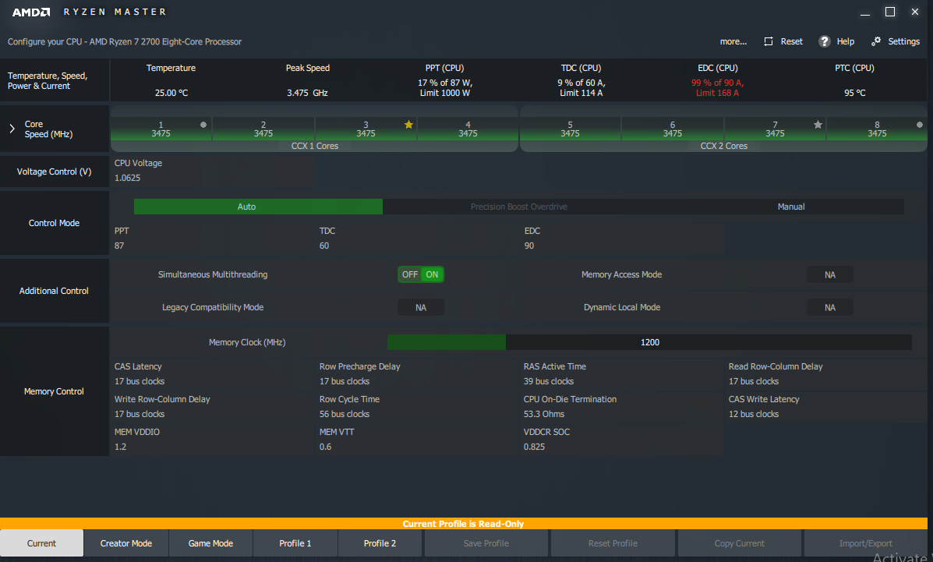Click the Reset icon in top bar
The image size is (933, 562).
click(x=769, y=41)
